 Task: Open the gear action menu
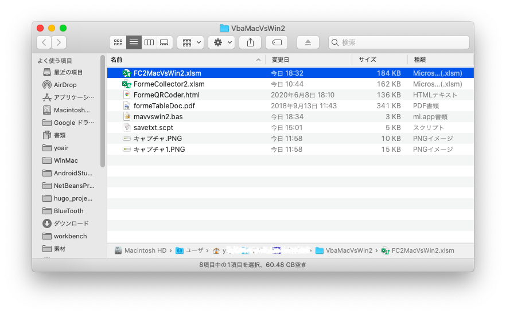pyautogui.click(x=221, y=42)
